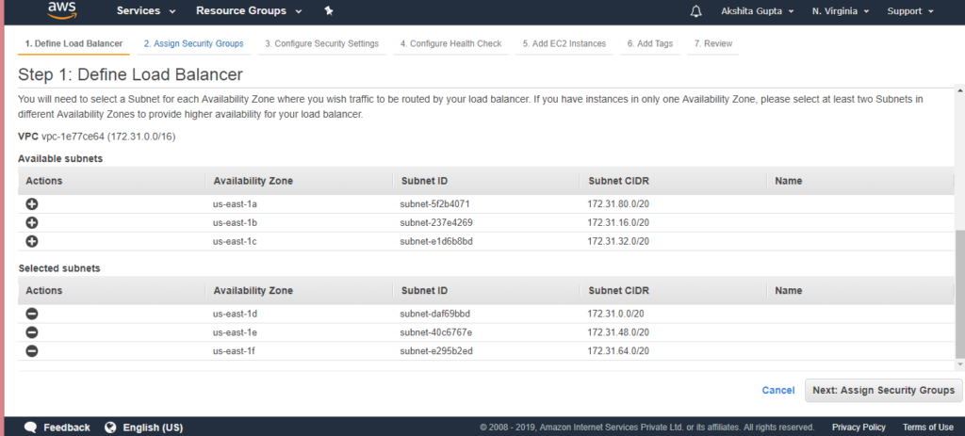Open the Feedback speech bubble
Screen dimensions: 965x436
(x=31, y=427)
